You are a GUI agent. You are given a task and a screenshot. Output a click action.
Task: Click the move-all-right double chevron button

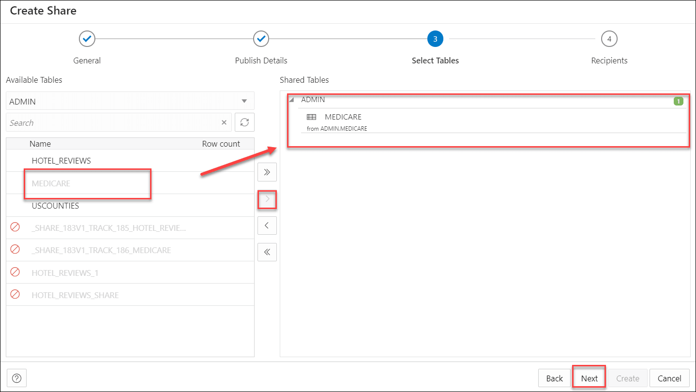click(267, 172)
